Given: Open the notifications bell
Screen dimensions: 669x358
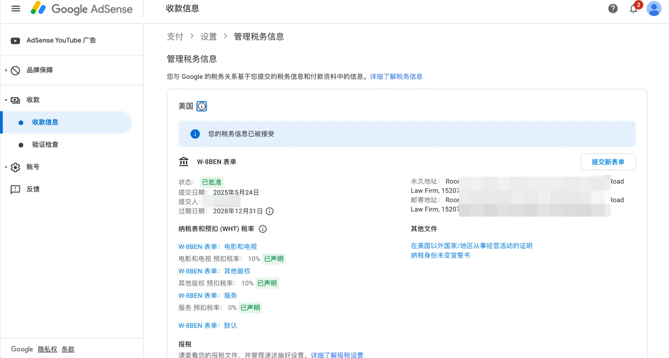Looking at the screenshot, I should pyautogui.click(x=634, y=9).
